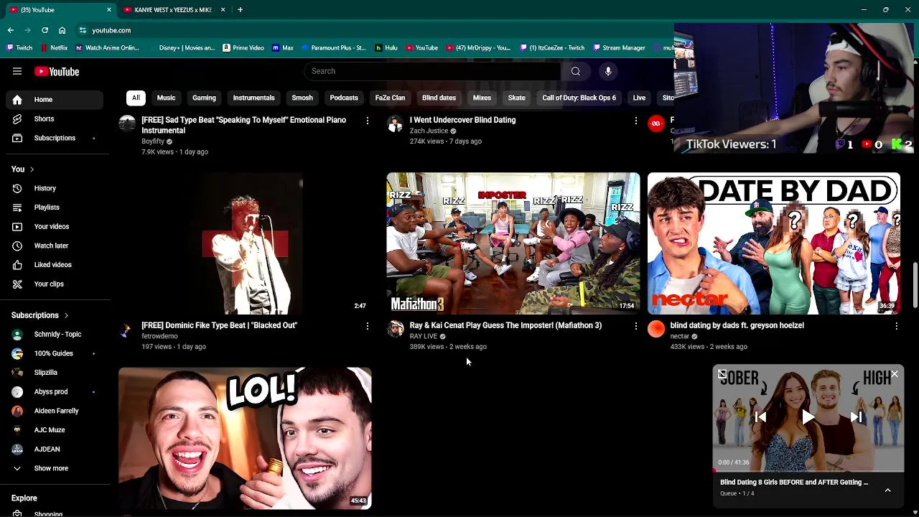Image resolution: width=919 pixels, height=517 pixels.
Task: Select the Live filter chip
Action: (639, 98)
